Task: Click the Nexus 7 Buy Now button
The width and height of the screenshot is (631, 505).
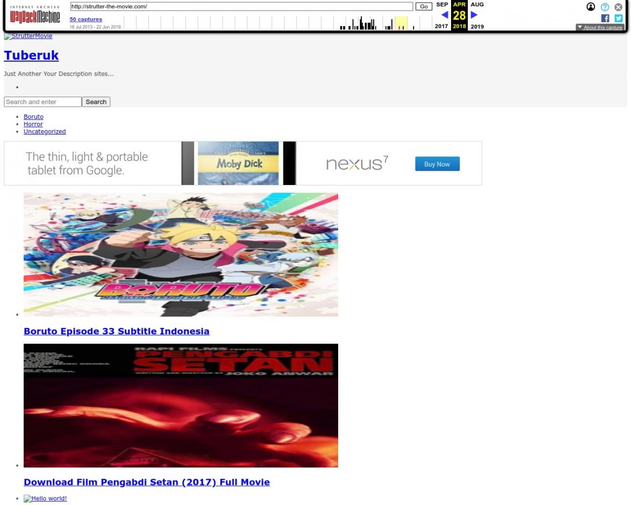Action: tap(437, 164)
